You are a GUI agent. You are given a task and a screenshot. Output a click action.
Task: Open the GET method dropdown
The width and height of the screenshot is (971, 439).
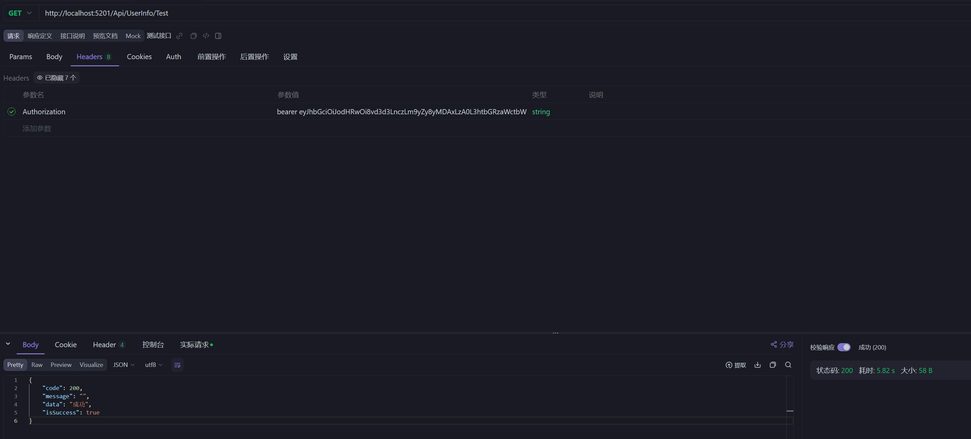pyautogui.click(x=20, y=13)
